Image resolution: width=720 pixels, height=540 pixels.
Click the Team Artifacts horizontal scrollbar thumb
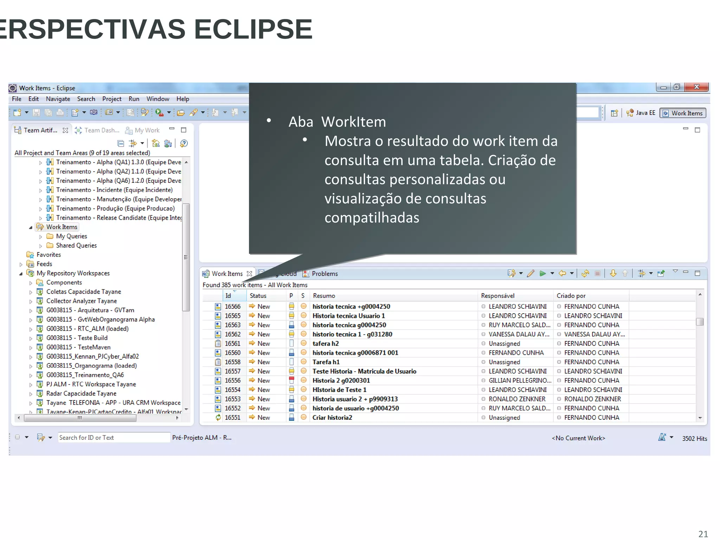(x=80, y=418)
